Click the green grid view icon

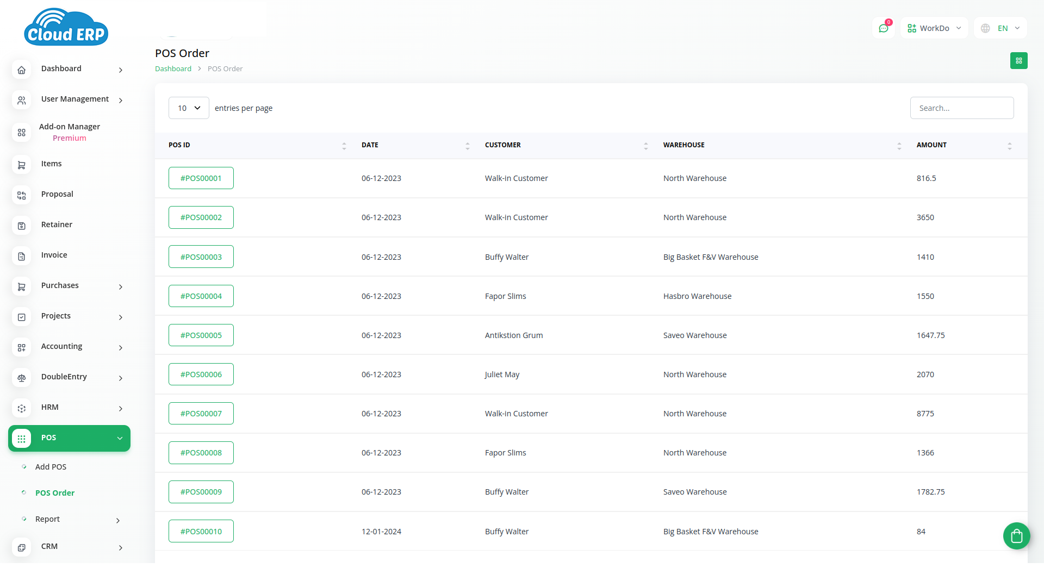click(x=1018, y=61)
